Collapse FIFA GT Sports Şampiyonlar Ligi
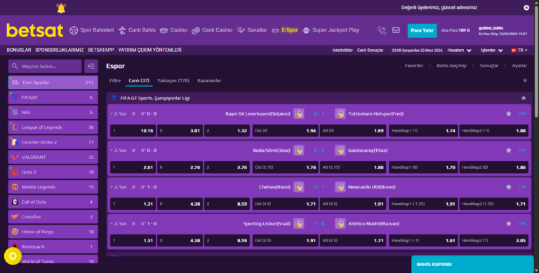 click(524, 98)
